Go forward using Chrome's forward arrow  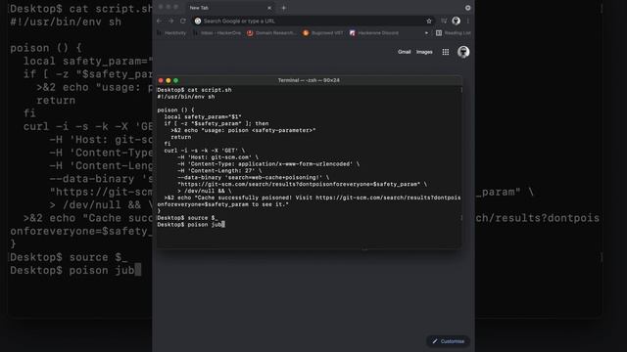pyautogui.click(x=171, y=21)
